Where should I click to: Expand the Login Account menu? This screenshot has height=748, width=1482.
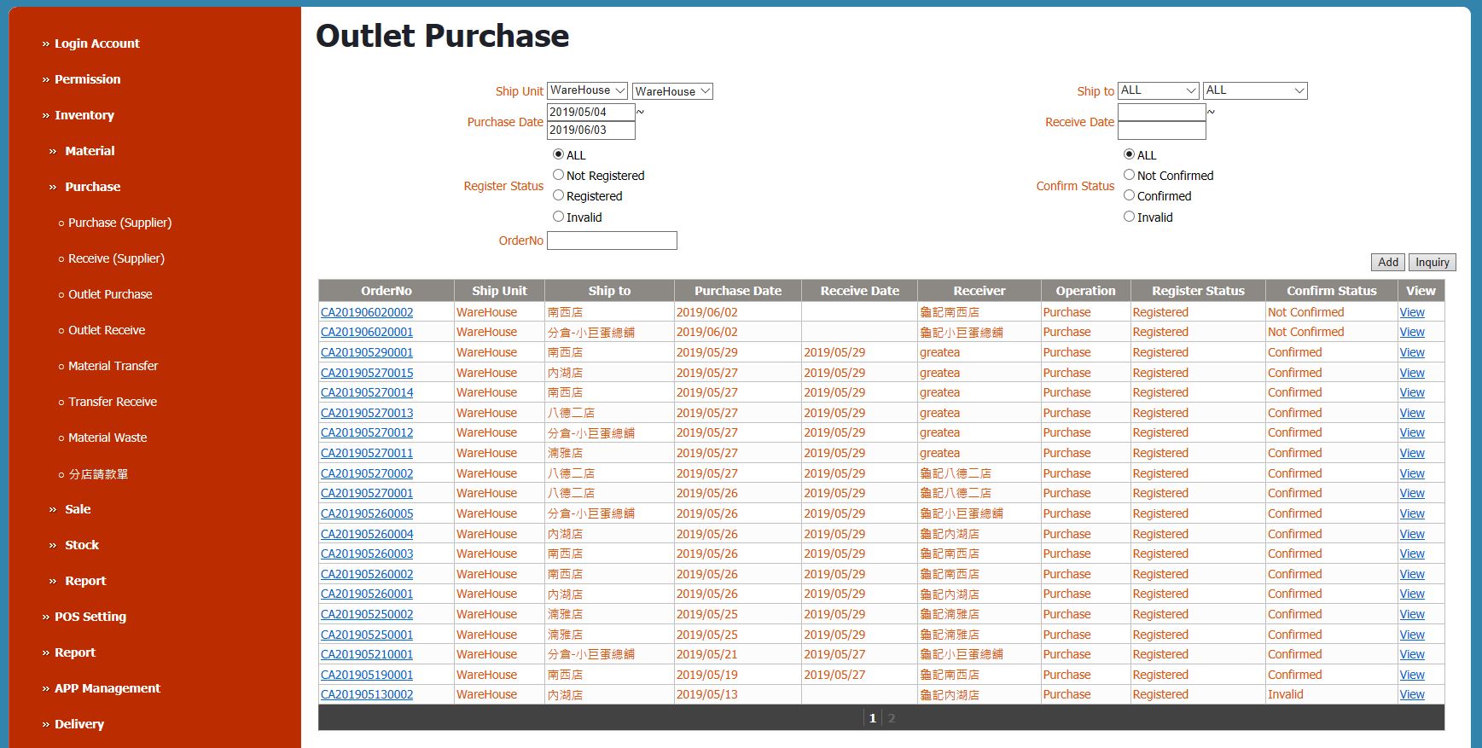(x=96, y=43)
